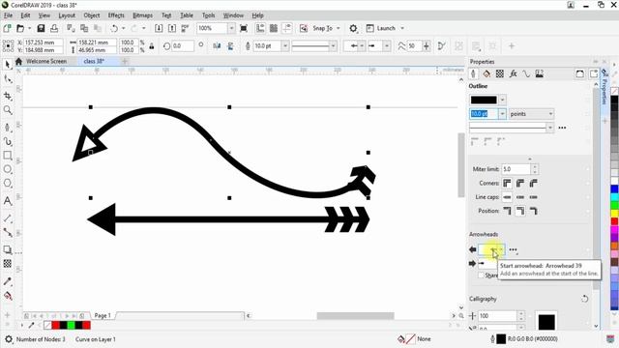
Task: Select the Connector tool
Action: tap(8, 233)
